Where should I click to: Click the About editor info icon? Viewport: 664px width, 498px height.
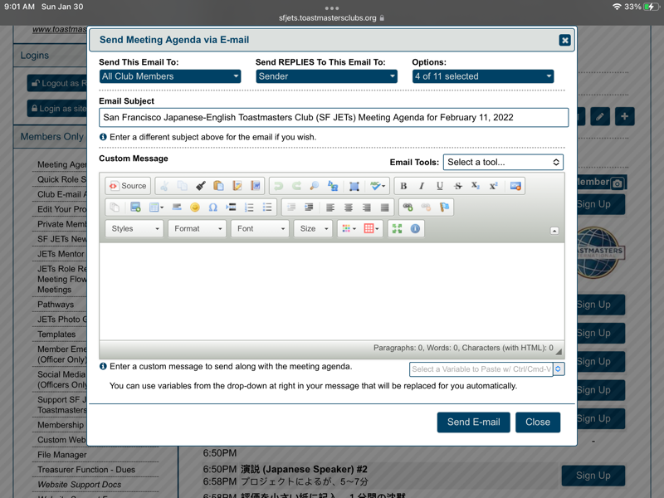pos(416,229)
